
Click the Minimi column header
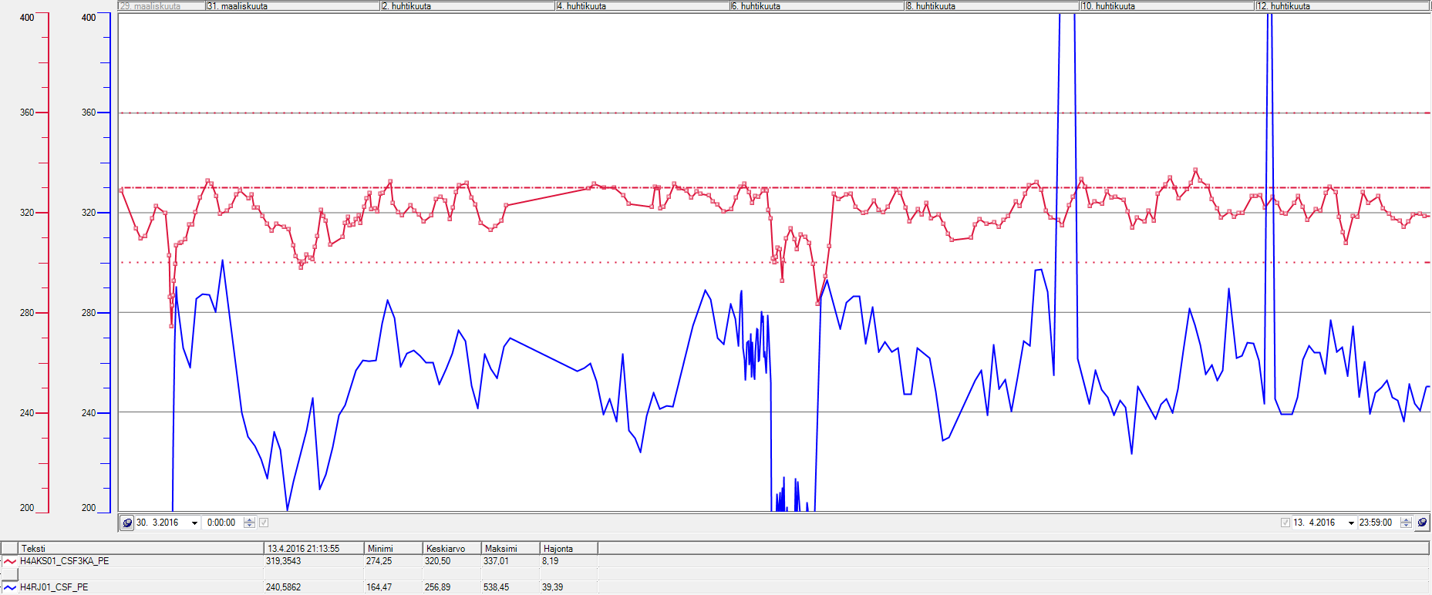pos(393,548)
